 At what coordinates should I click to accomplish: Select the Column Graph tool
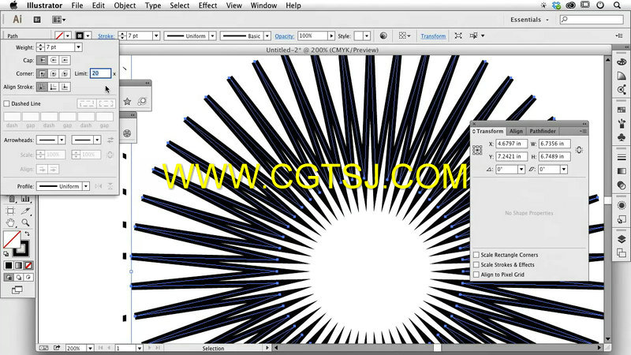pyautogui.click(x=25, y=200)
